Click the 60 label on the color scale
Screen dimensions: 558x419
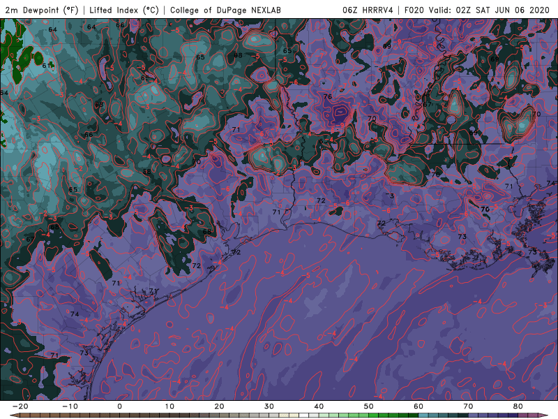point(418,406)
